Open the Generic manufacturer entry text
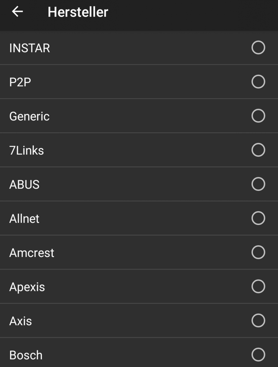278x367 pixels. click(29, 116)
